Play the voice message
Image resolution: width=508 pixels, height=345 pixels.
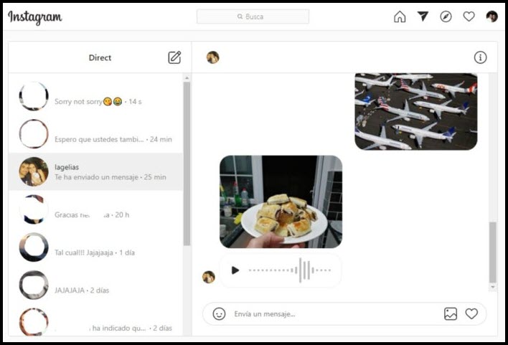[235, 270]
